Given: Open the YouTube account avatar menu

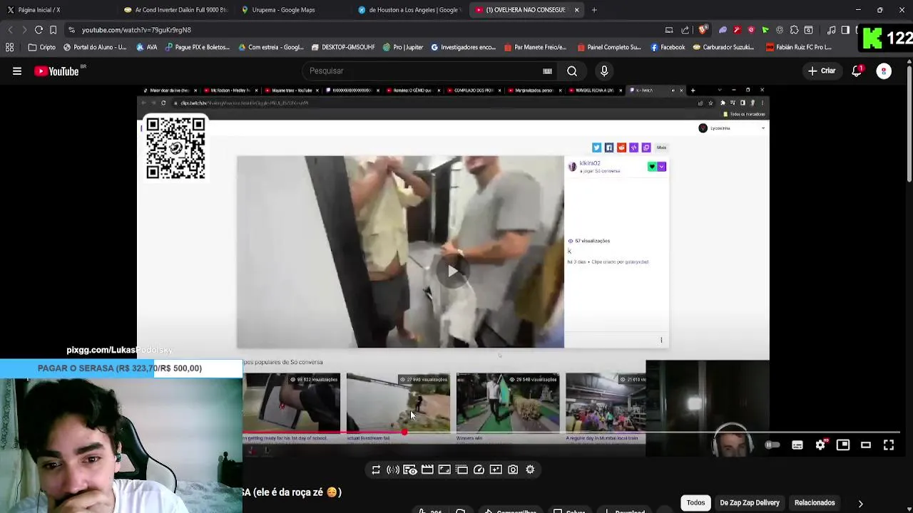Looking at the screenshot, I should pos(884,71).
